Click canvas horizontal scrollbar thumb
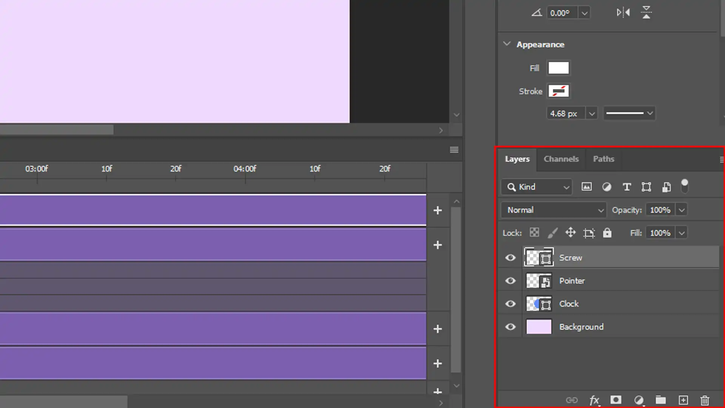The height and width of the screenshot is (408, 725). coord(57,130)
